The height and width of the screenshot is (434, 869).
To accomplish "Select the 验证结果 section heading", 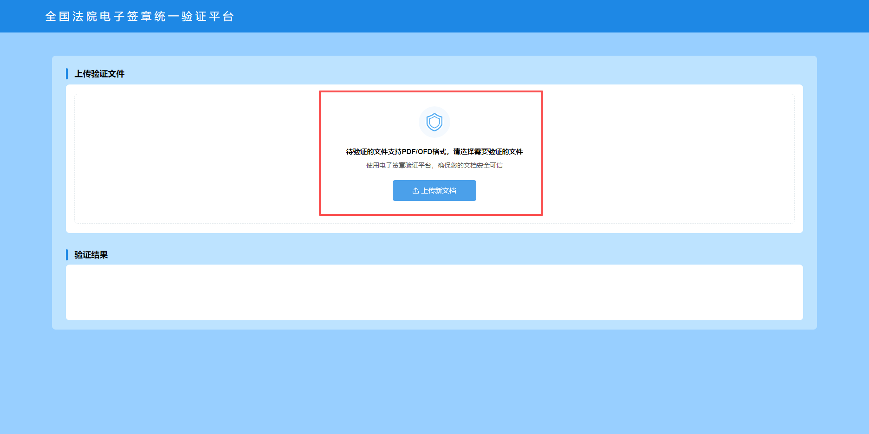I will coord(91,255).
